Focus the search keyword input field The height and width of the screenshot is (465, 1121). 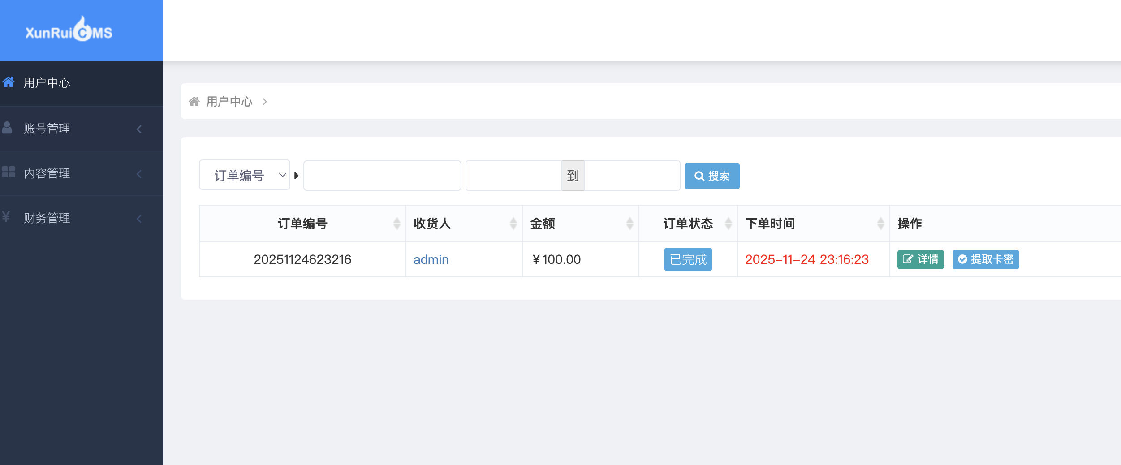click(x=382, y=176)
